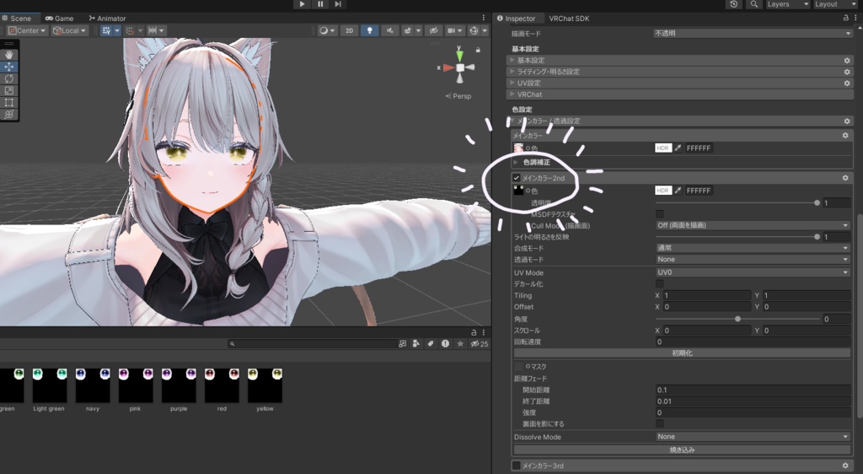The height and width of the screenshot is (474, 863).
Task: Select the Move tool in Scene
Action: (x=9, y=67)
